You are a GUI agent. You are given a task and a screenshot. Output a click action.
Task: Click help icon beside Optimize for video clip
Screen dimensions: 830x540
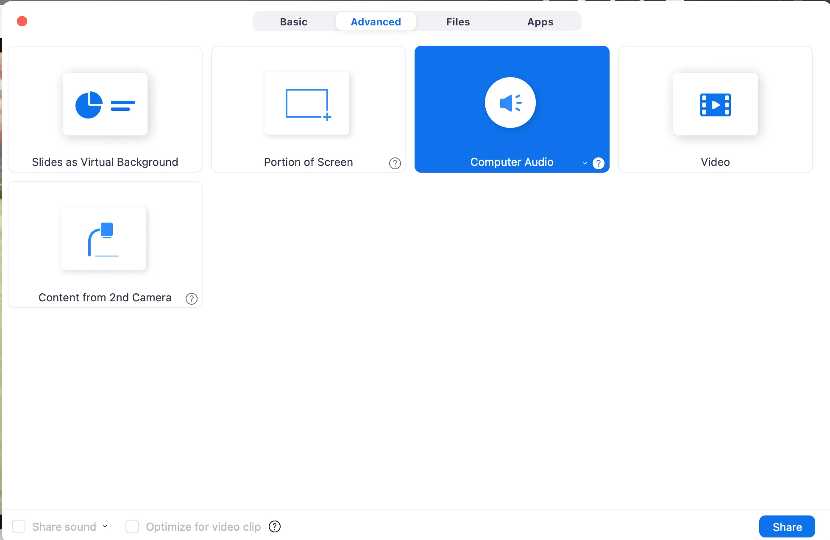click(275, 526)
